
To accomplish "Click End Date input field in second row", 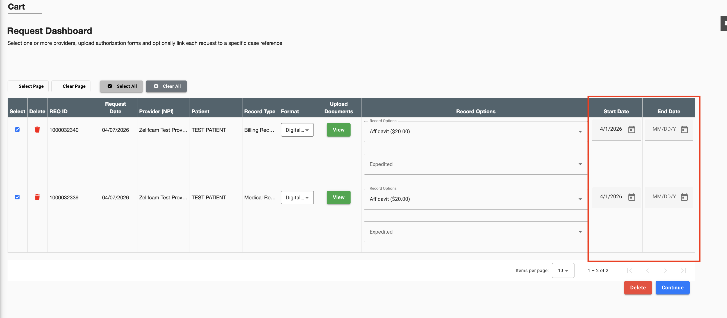I will click(664, 197).
